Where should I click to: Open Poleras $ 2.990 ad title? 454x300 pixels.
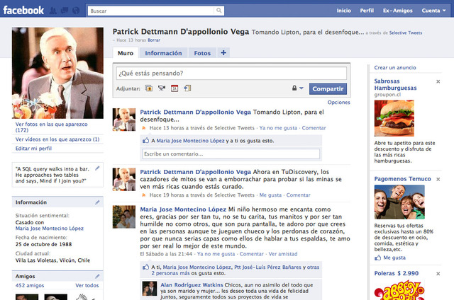[x=397, y=273]
